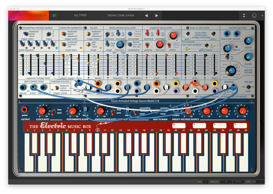Change the sequencer stages switch
273x194 pixels.
[48, 34]
